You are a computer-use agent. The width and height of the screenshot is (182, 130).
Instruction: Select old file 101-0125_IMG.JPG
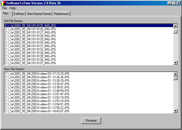30,26
